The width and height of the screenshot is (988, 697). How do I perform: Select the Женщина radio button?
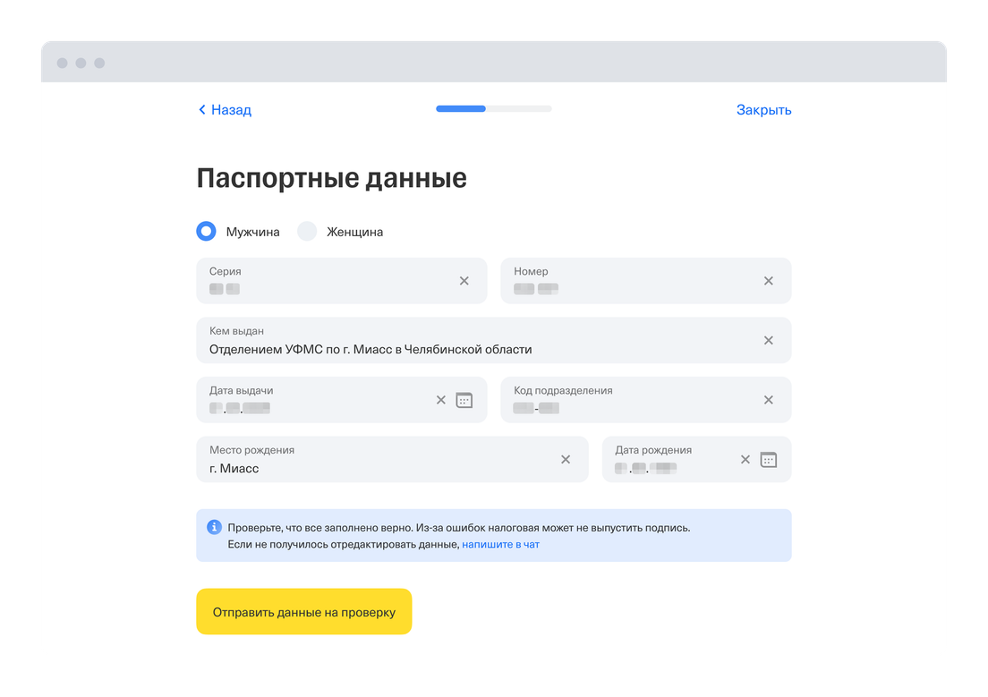307,231
